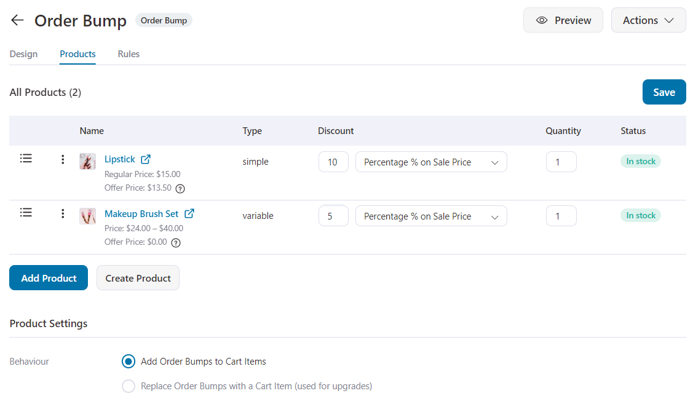Click the help icon beside Makeup Brush Set offer price
This screenshot has width=693, height=404.
[176, 242]
